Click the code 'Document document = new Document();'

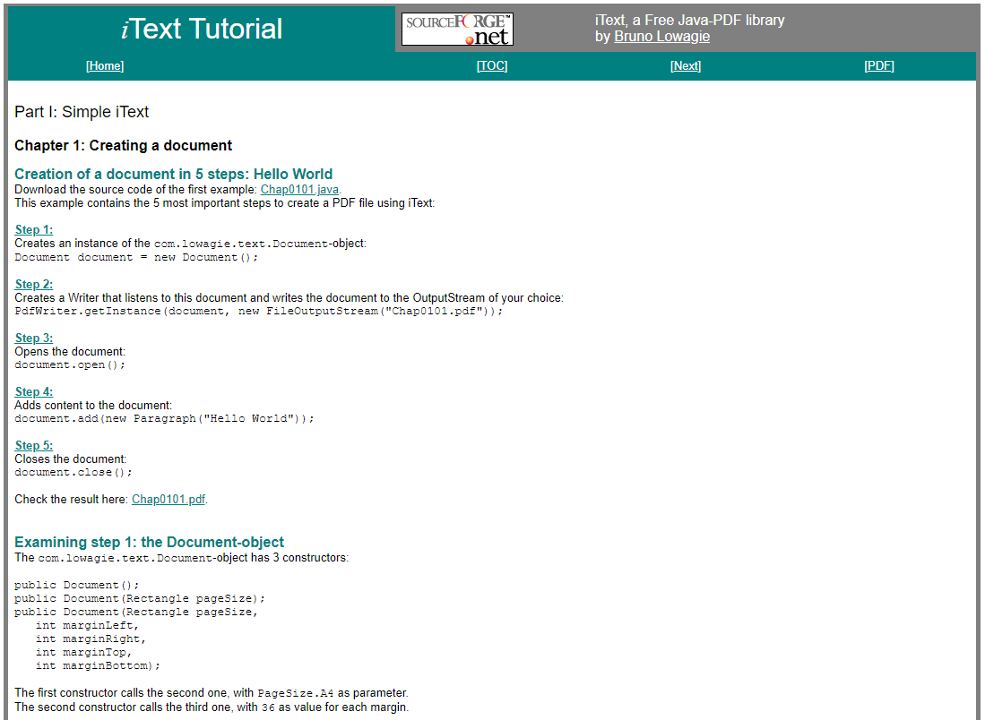coord(136,257)
